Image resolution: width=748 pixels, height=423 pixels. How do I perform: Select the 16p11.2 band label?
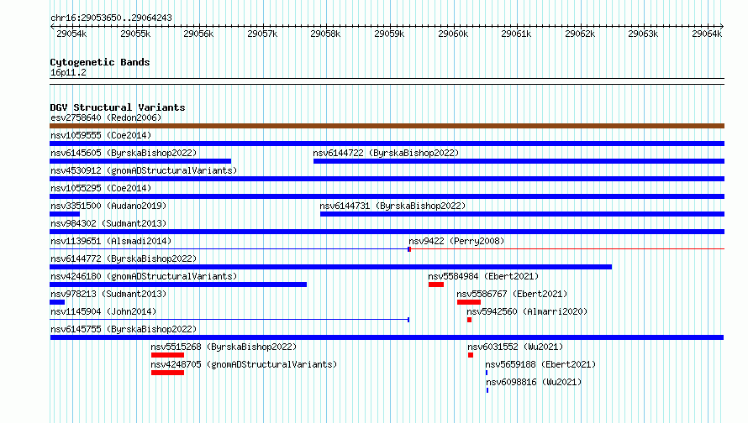[68, 72]
